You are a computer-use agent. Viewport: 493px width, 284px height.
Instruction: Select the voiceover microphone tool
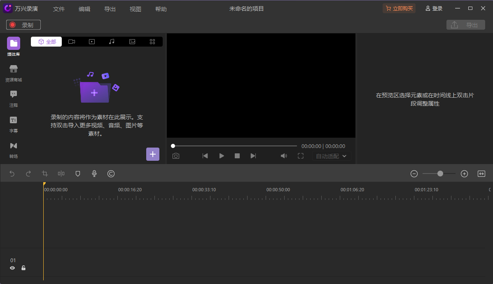94,174
